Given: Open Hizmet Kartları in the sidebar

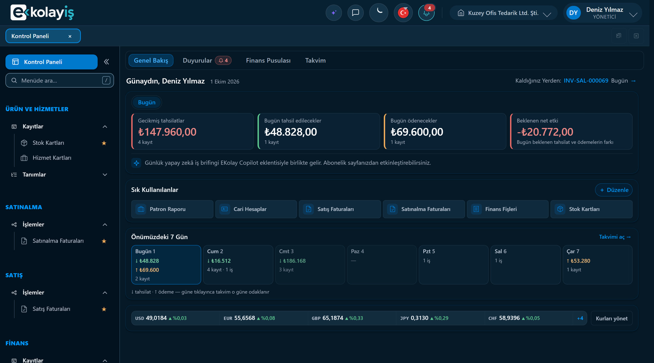Looking at the screenshot, I should point(52,158).
